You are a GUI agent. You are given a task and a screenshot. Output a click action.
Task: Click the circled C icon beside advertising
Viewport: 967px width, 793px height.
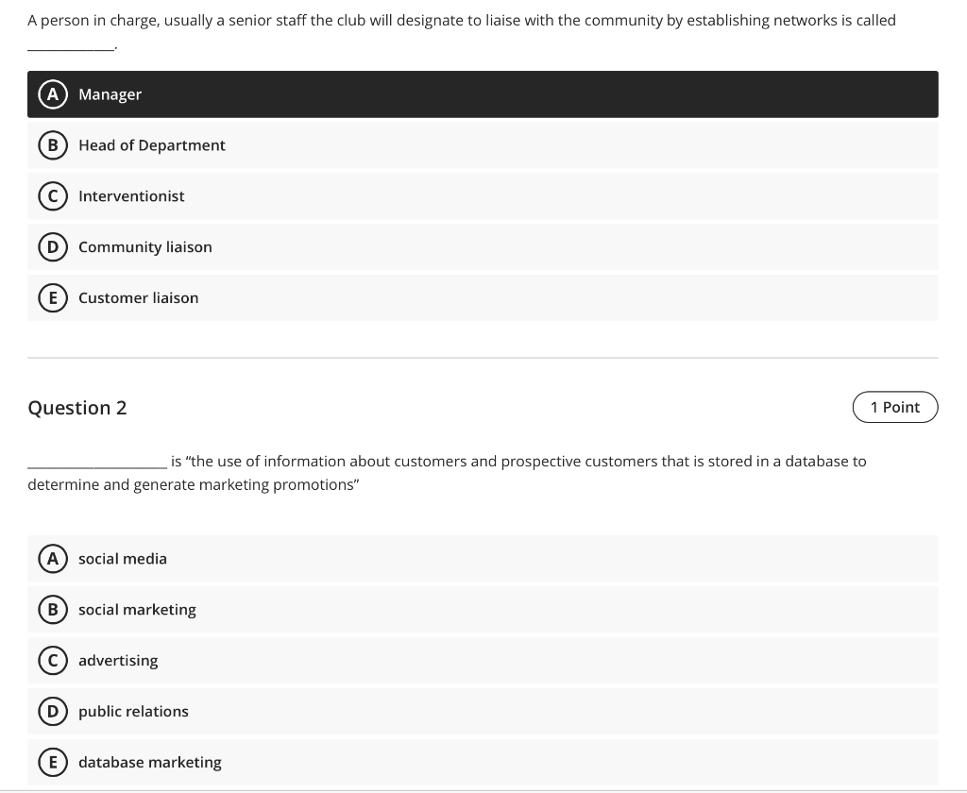point(52,661)
